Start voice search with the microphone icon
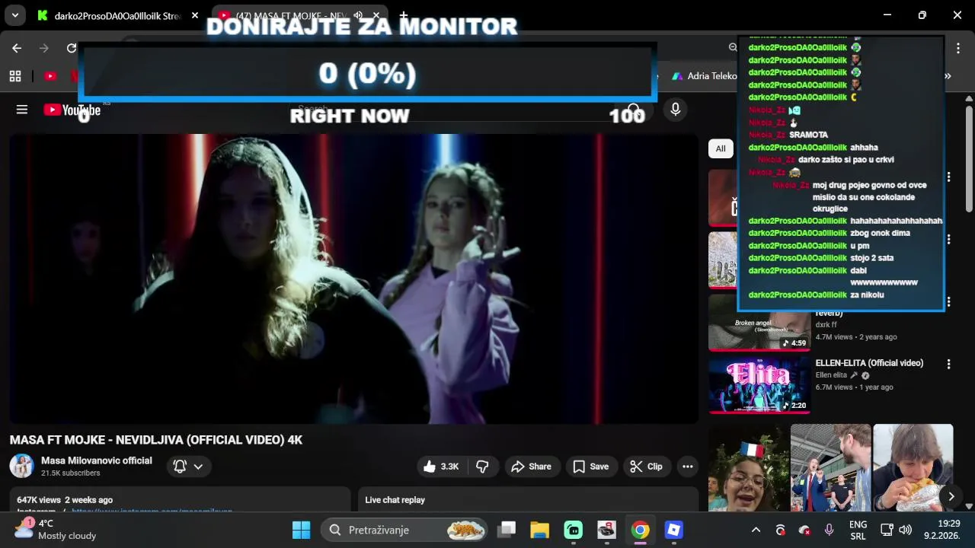975x548 pixels. [x=675, y=110]
